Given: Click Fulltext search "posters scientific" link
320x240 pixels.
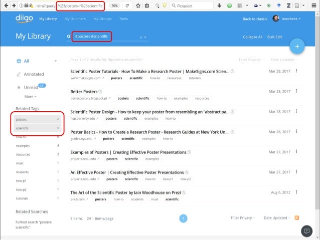Looking at the screenshot, I should point(34,224).
